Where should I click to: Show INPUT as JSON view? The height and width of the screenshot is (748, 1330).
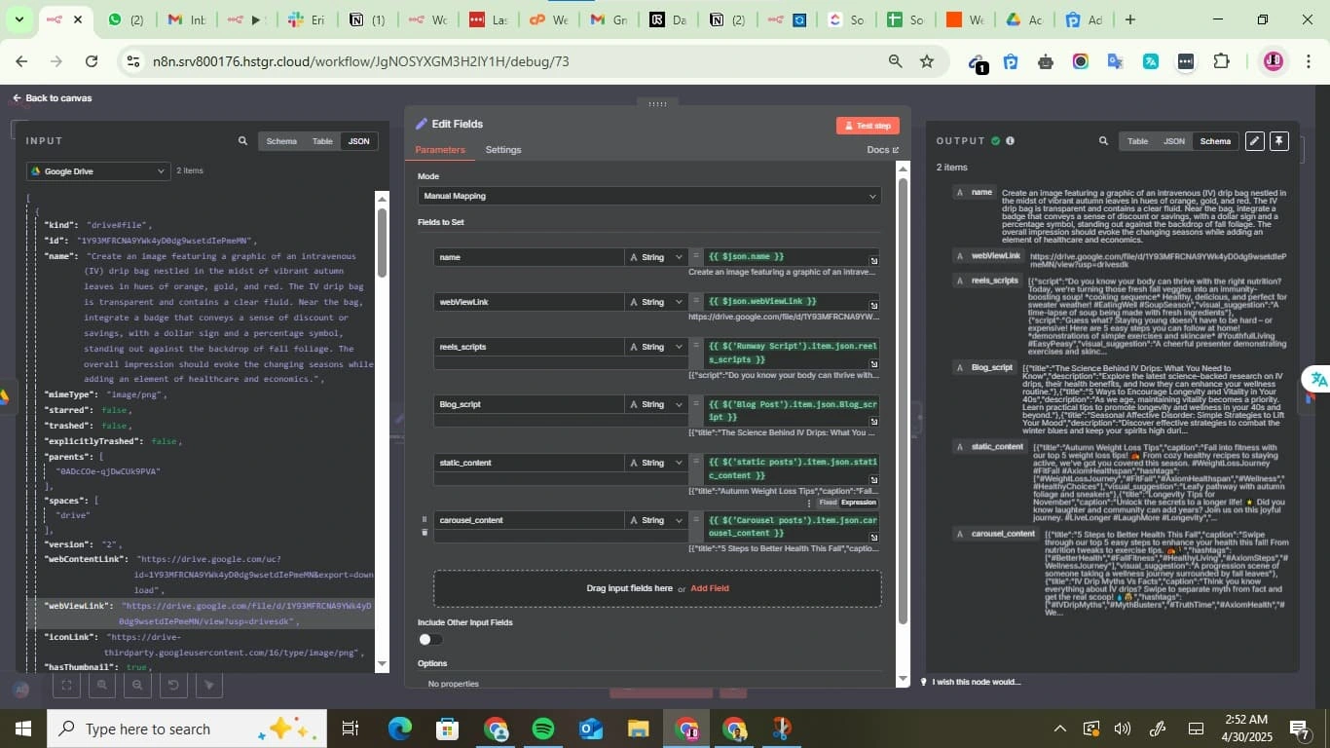[359, 141]
